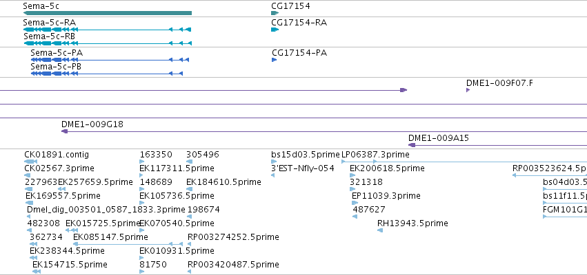587x275 pixels.
Task: Click the CK02567.3prime EST label
Action: pos(59,168)
